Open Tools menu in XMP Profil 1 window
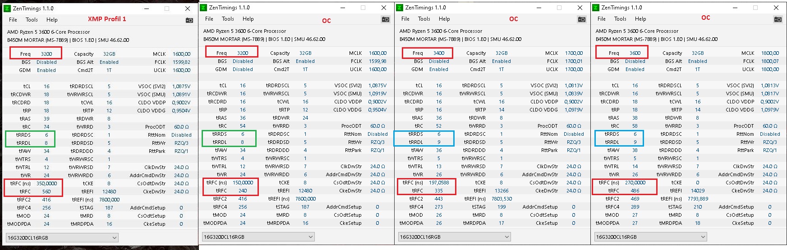This screenshot has width=787, height=250. tap(32, 20)
